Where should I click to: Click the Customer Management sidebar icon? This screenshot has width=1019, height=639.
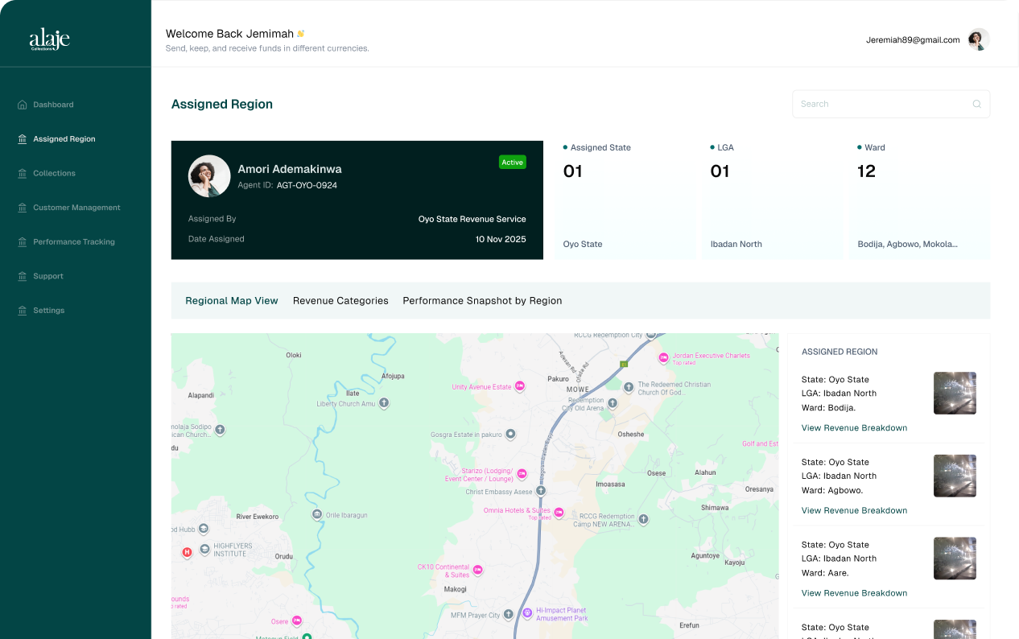[22, 208]
